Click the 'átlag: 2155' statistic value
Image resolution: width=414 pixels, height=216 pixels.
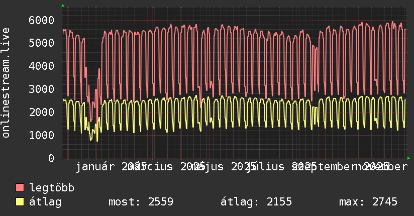[x=256, y=202]
